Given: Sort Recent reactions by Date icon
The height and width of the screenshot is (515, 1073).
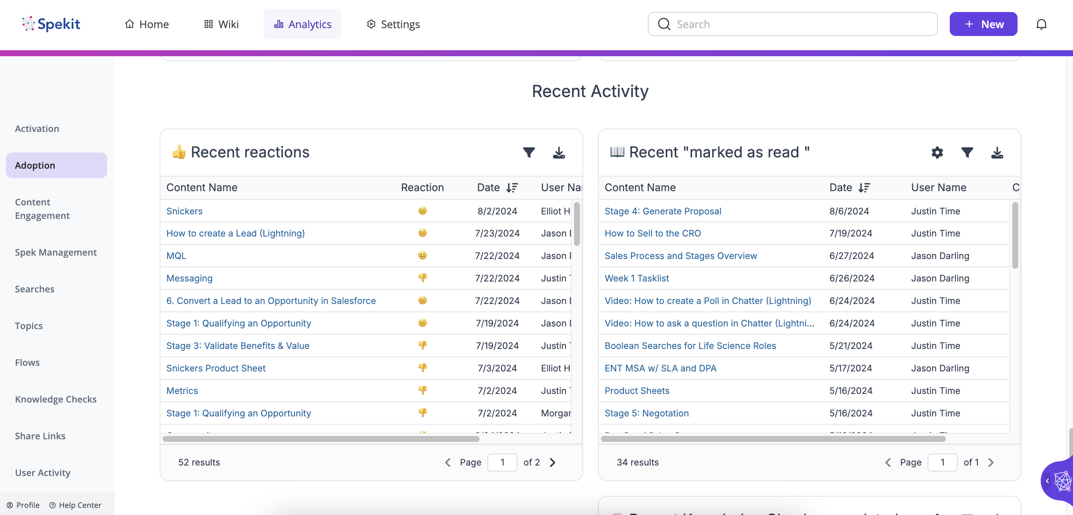Looking at the screenshot, I should (512, 187).
